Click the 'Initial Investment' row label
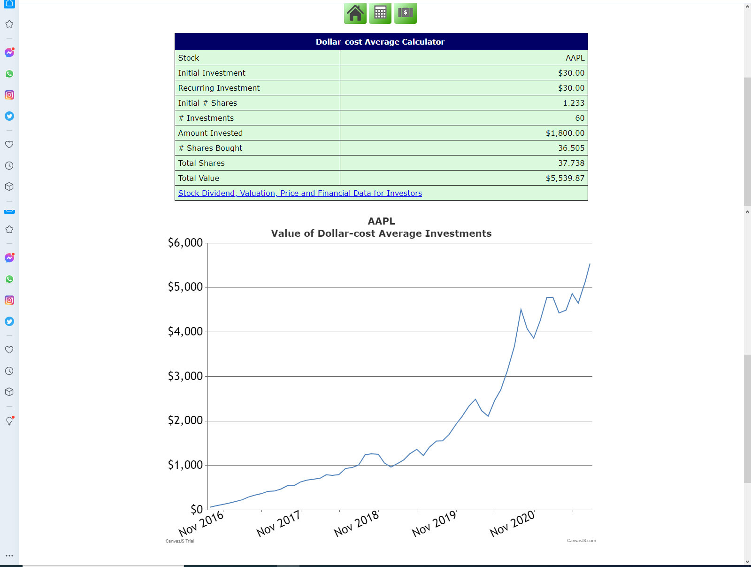Image resolution: width=751 pixels, height=575 pixels. (x=212, y=73)
